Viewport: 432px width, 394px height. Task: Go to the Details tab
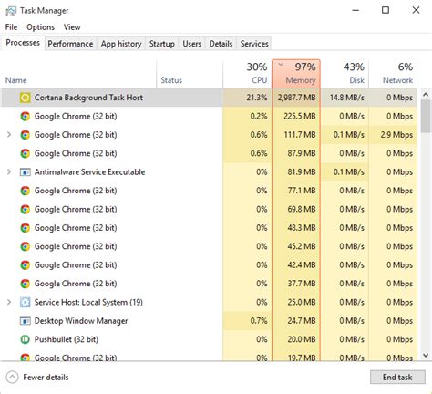click(221, 44)
